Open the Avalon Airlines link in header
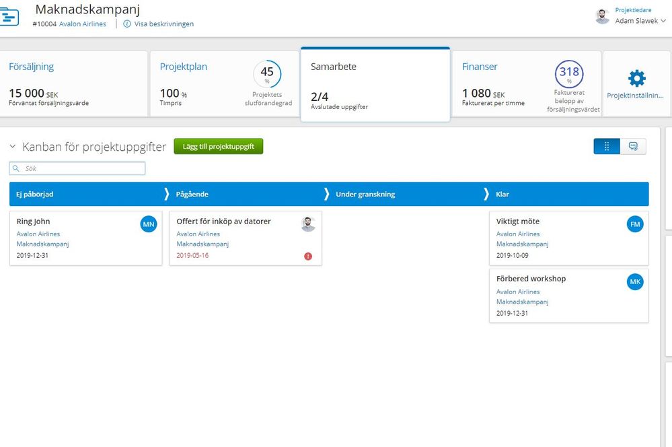The height and width of the screenshot is (447, 672). tap(83, 24)
